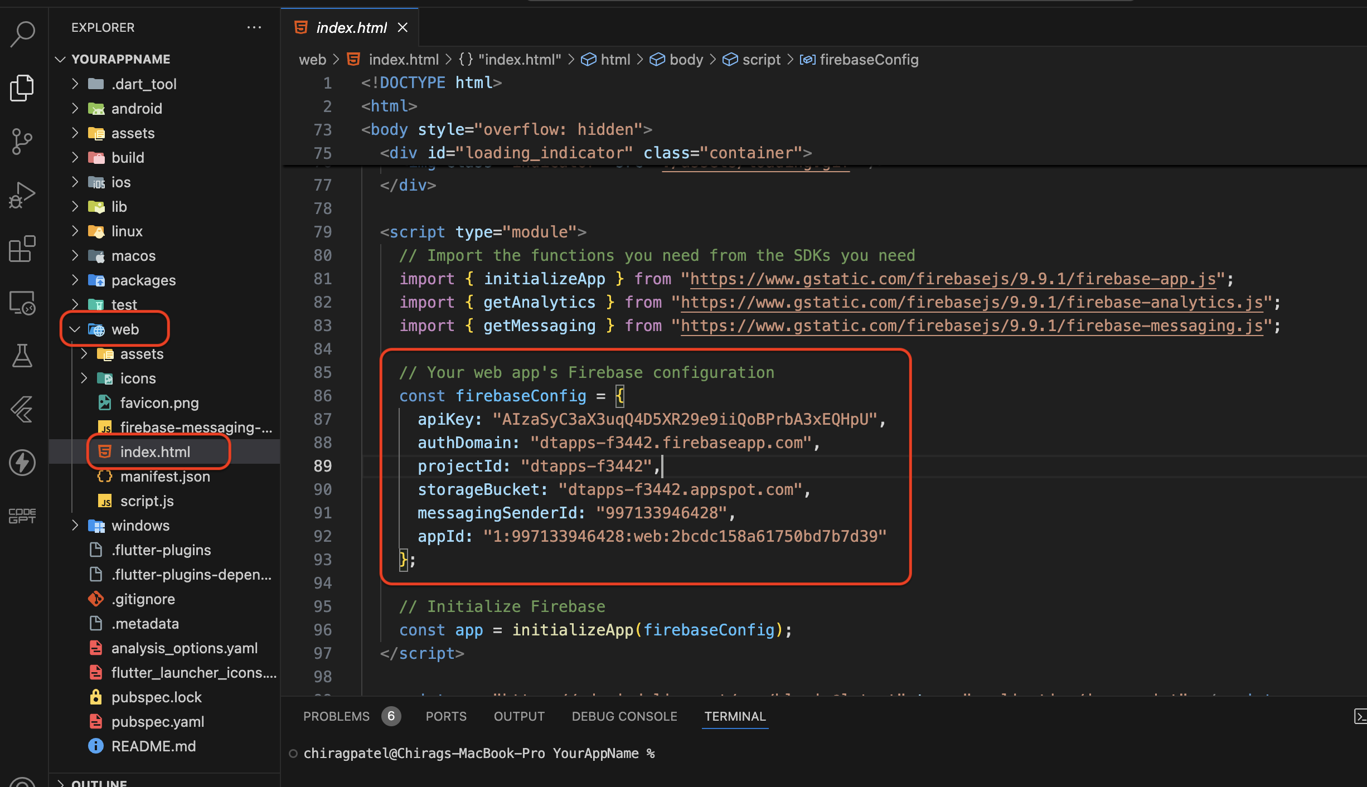Open the firebase-app.js import URL link
This screenshot has width=1367, height=787.
pos(952,279)
